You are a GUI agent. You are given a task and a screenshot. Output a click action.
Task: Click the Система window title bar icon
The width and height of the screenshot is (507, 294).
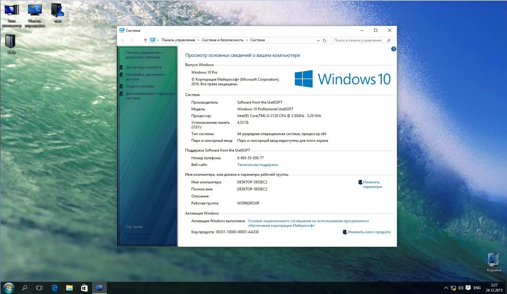click(122, 30)
